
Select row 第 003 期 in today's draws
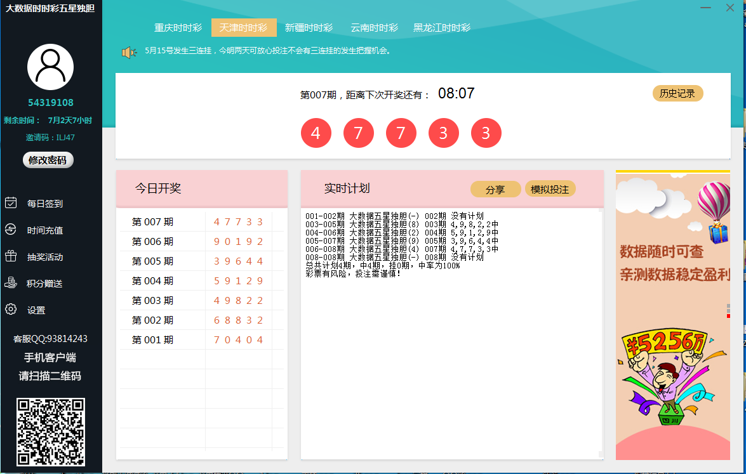point(202,301)
